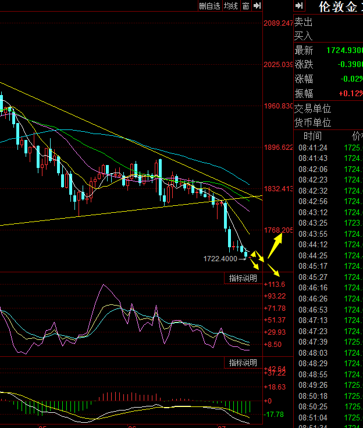
Task: Open 指标说明 for the upper oscillator indicator
Action: pyautogui.click(x=243, y=278)
